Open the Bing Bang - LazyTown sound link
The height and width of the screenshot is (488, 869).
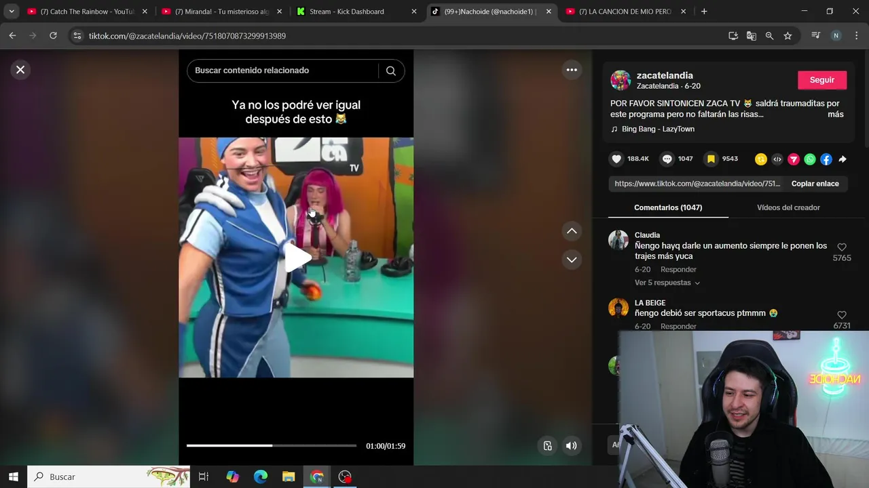point(658,129)
